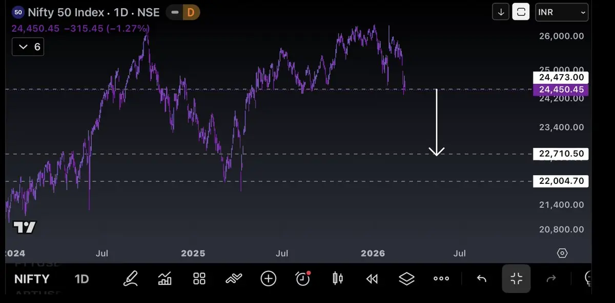Image resolution: width=615 pixels, height=303 pixels.
Task: Click the 23,400.00 price axis value
Action: [x=561, y=127]
